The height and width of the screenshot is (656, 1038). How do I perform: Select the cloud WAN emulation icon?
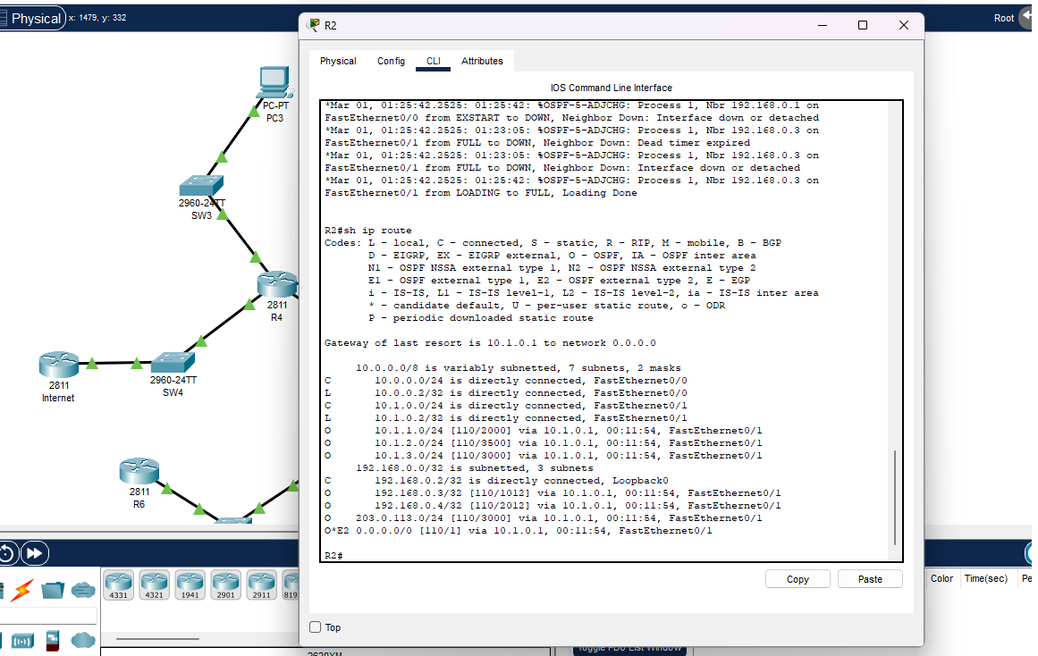pyautogui.click(x=84, y=640)
